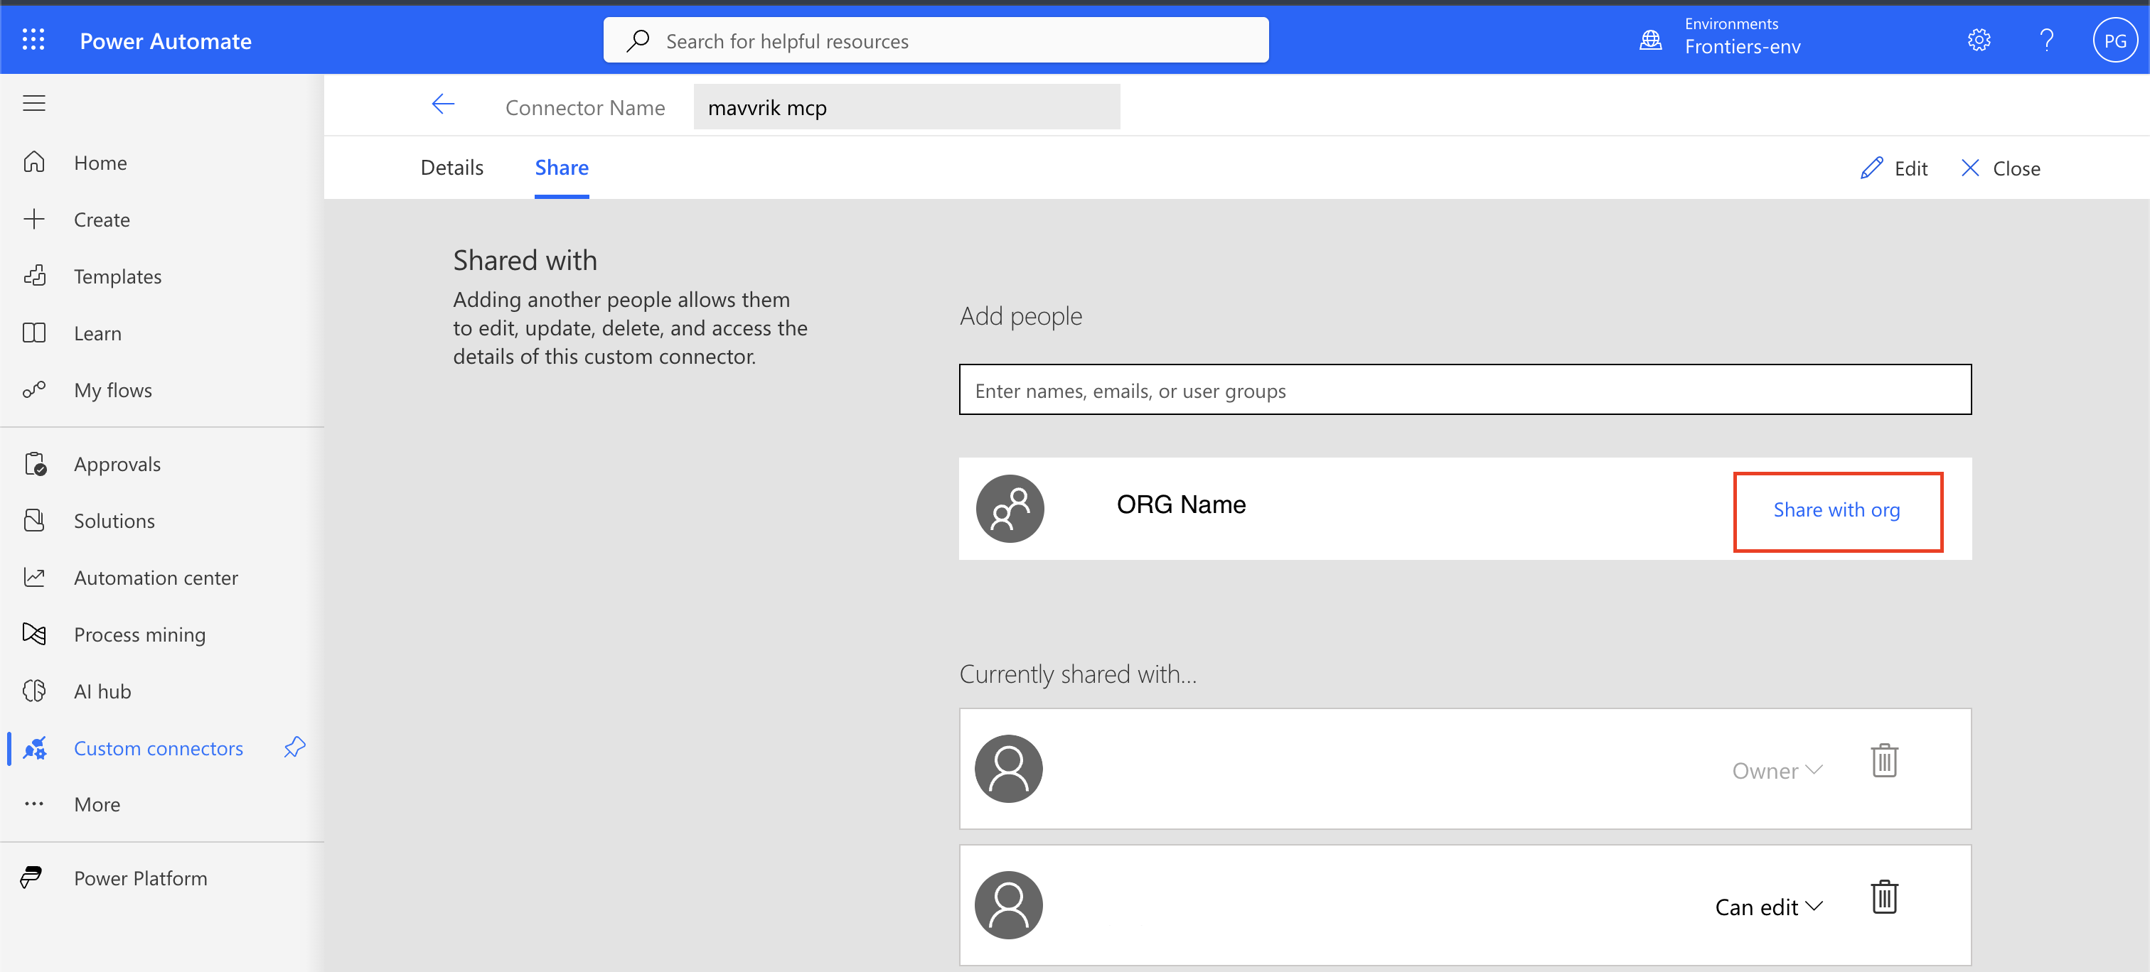Show More sidebar options
Viewport: 2150px width, 972px height.
tap(97, 804)
